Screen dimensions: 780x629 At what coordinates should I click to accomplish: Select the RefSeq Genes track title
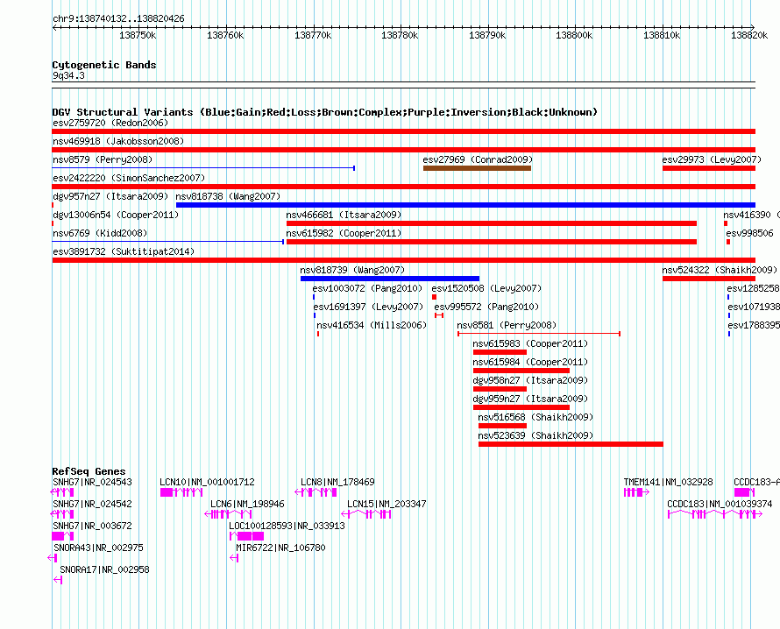(89, 471)
